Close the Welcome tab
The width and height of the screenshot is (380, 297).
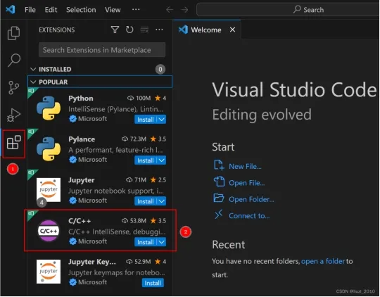pyautogui.click(x=232, y=30)
